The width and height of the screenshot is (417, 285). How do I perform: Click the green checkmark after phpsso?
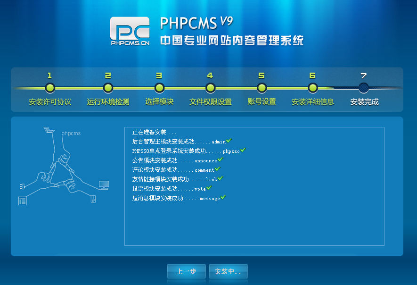(243, 150)
